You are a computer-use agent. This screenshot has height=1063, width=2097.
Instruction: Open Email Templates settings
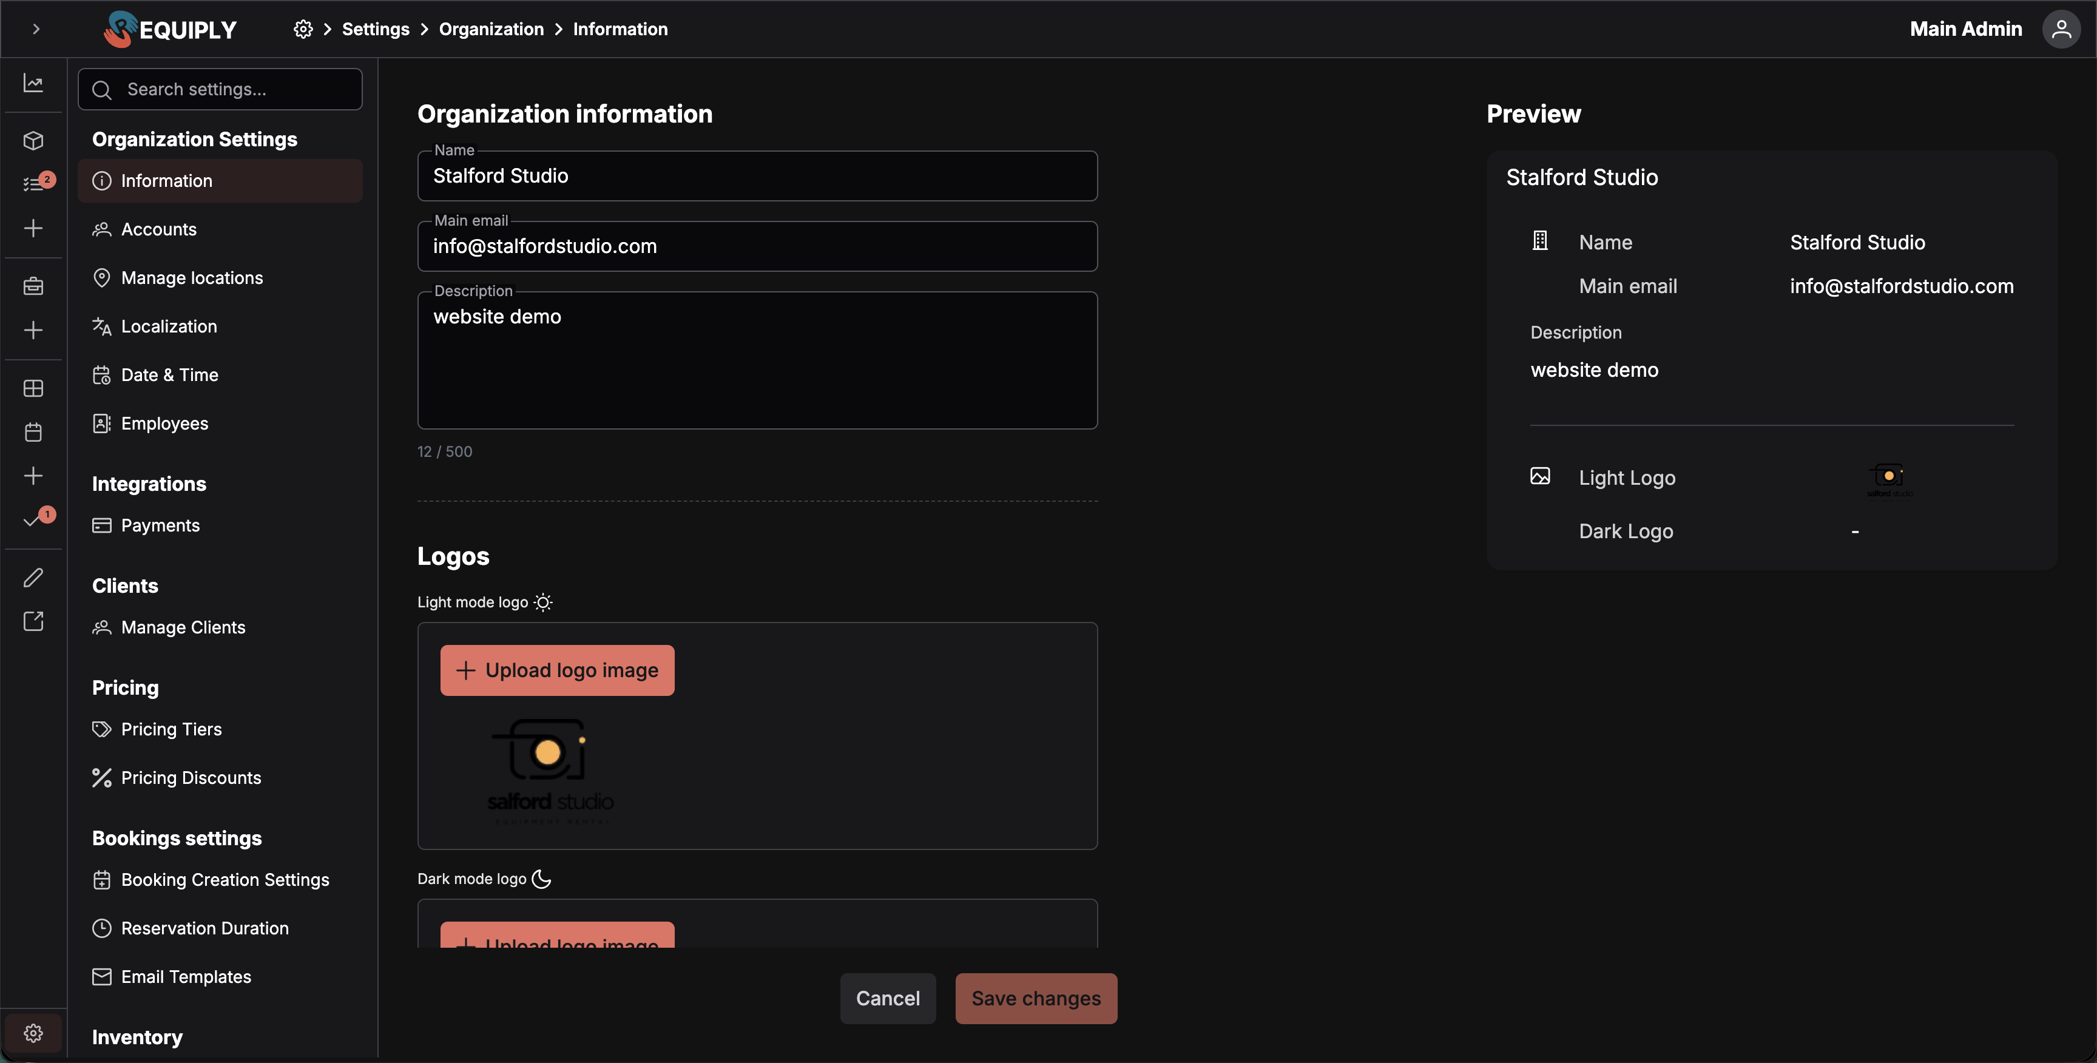coord(220,977)
